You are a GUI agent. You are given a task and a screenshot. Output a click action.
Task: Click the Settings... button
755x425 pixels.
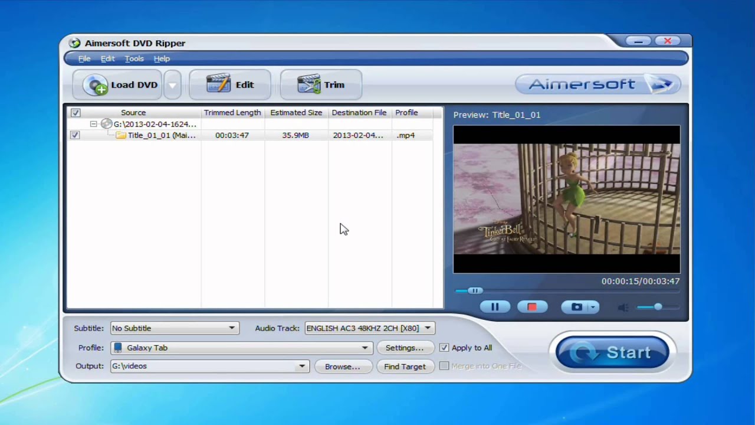(405, 348)
